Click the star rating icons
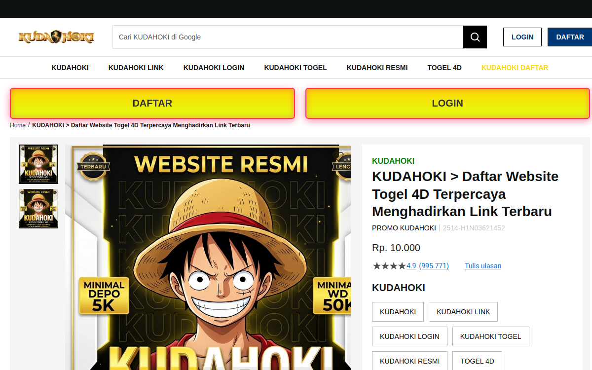Screen dimensions: 592x370 pos(389,266)
